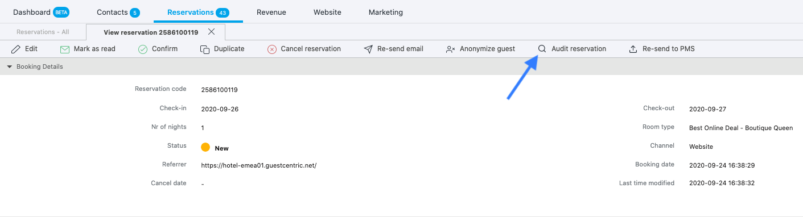803x217 pixels.
Task: Click the Mark as read envelope icon
Action: [x=65, y=49]
